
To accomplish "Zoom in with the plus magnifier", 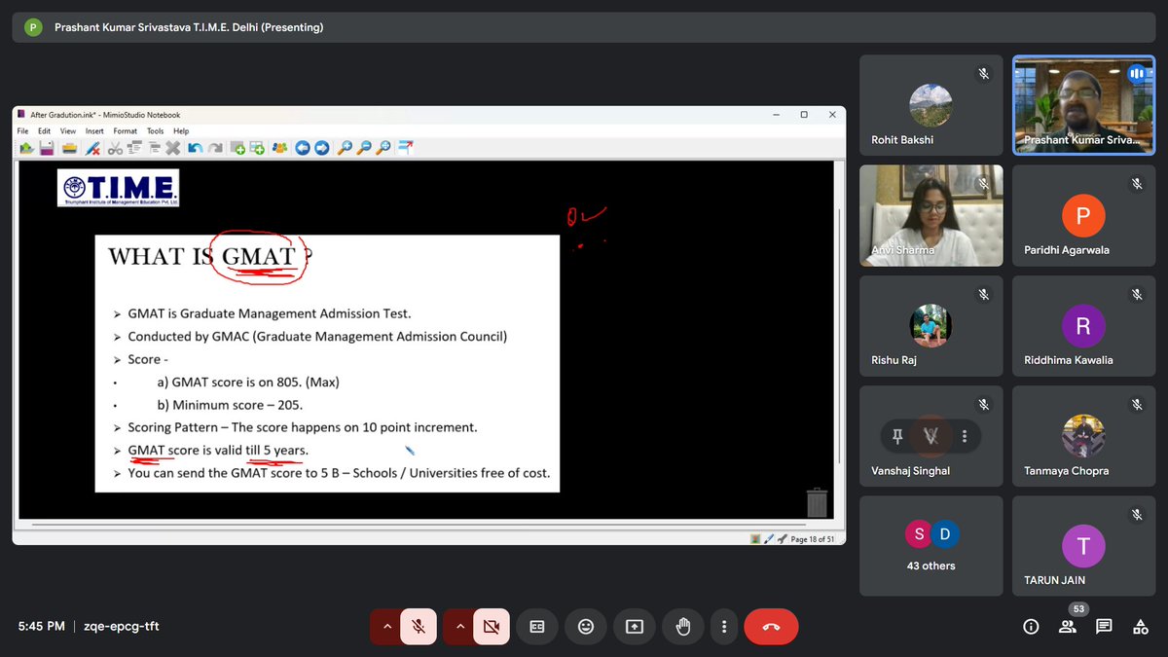I will coord(345,148).
